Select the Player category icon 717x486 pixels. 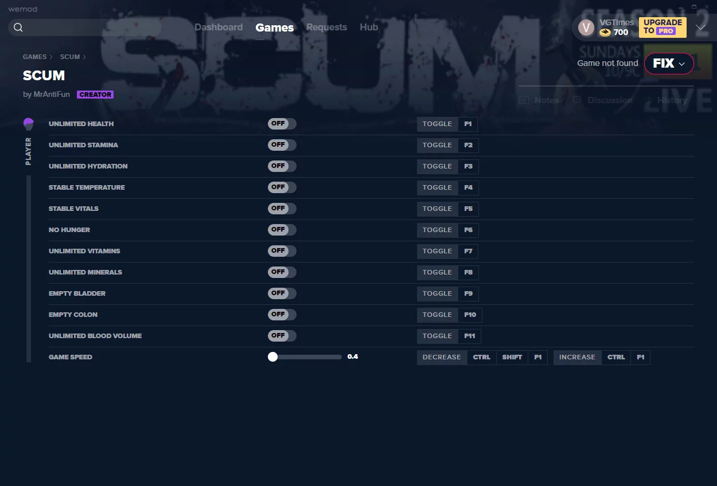(29, 124)
